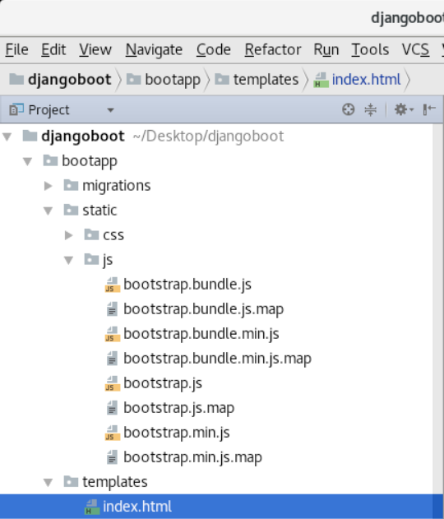This screenshot has width=444, height=519.
Task: Select bootstrap.js.map file name
Action: [x=178, y=408]
